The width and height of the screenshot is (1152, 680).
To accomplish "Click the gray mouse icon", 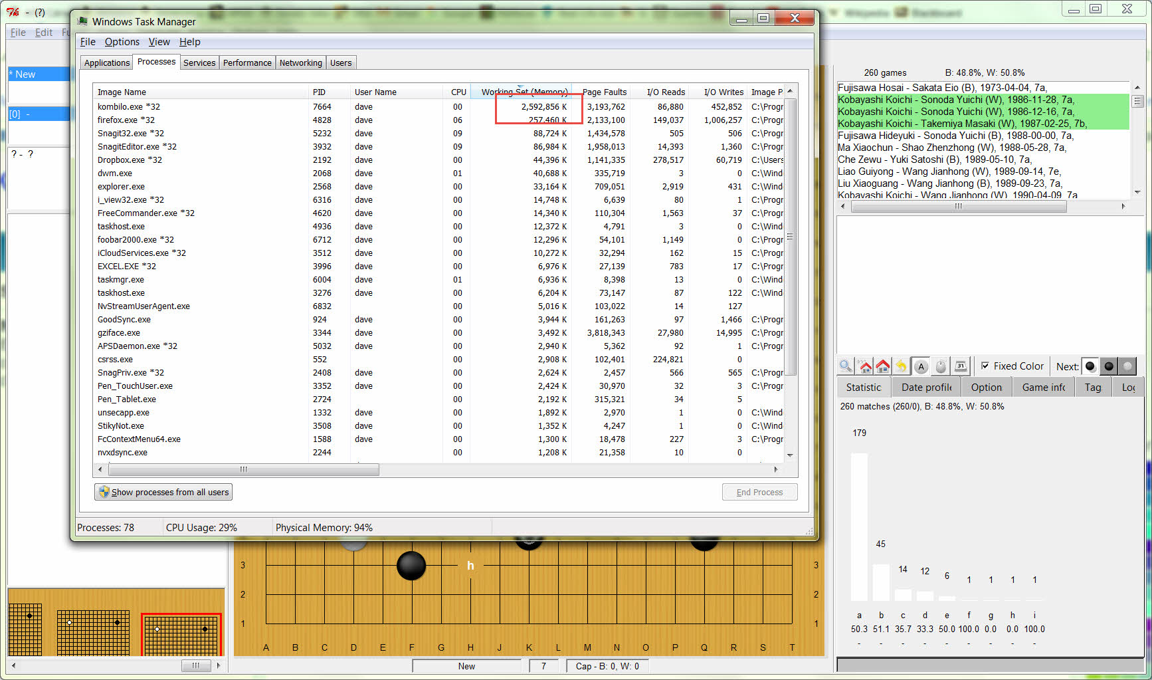I will 941,366.
